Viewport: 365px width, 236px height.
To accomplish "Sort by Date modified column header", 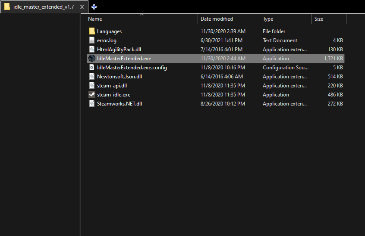I will (x=217, y=19).
